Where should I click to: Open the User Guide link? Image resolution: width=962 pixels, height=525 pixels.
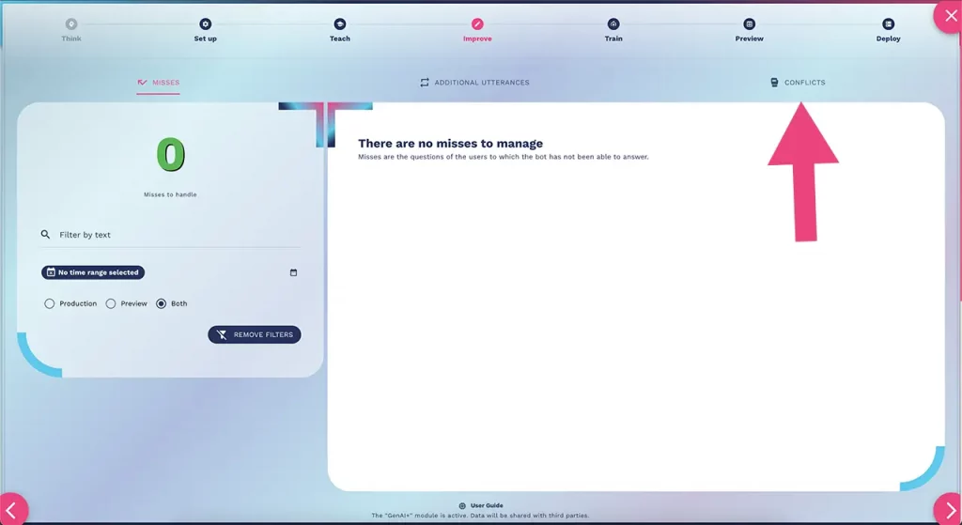click(x=481, y=505)
